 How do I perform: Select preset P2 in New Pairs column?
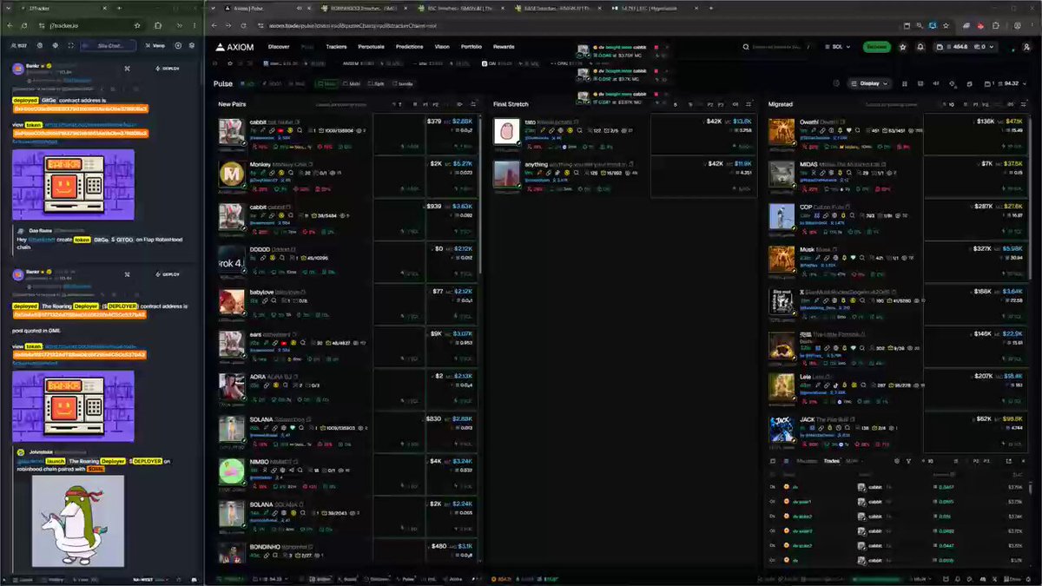tap(436, 104)
